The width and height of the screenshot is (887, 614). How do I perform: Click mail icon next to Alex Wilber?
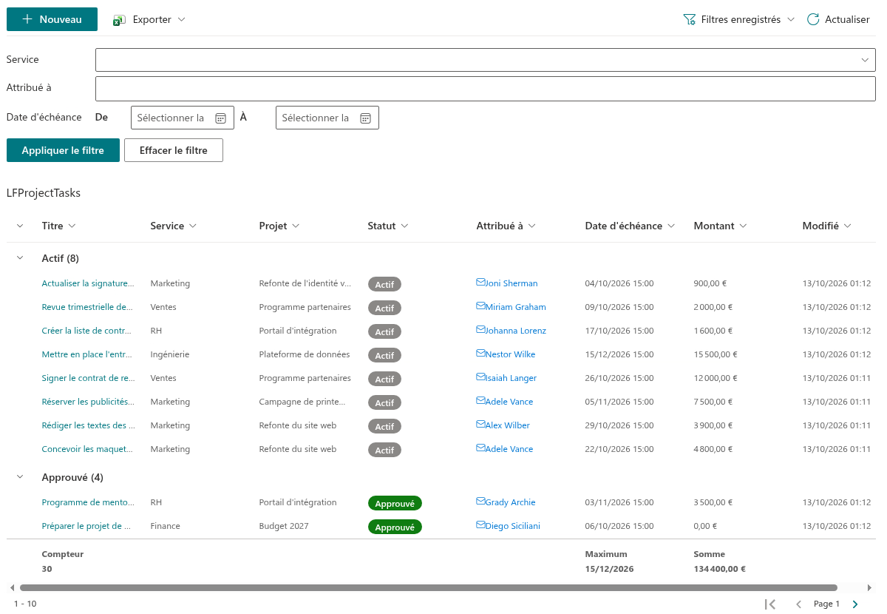480,425
